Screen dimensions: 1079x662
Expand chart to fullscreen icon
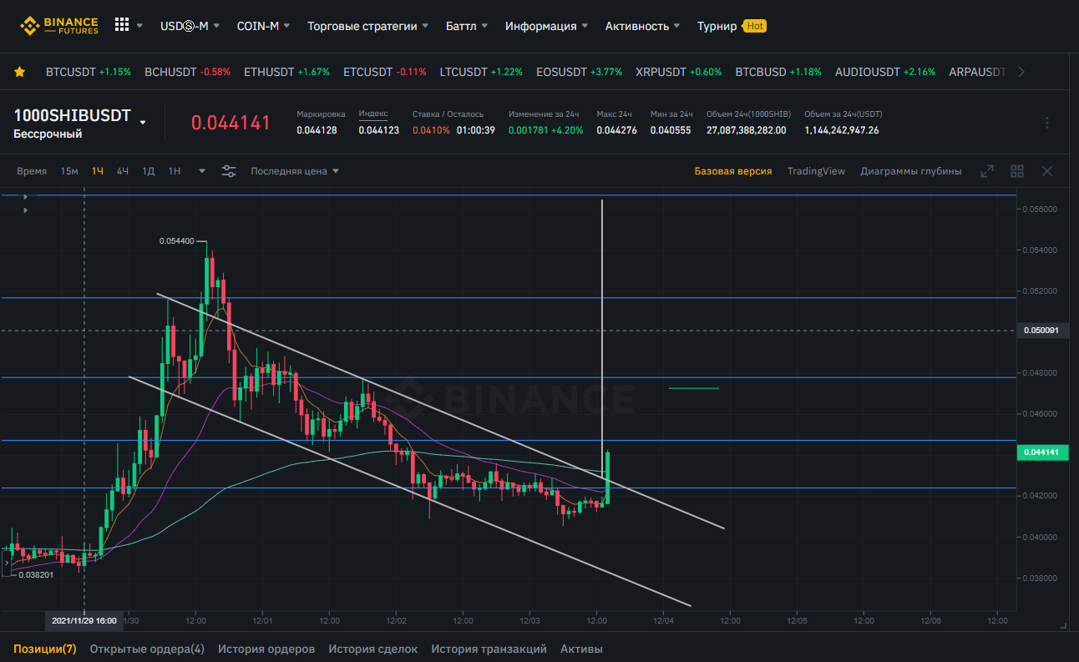(987, 171)
